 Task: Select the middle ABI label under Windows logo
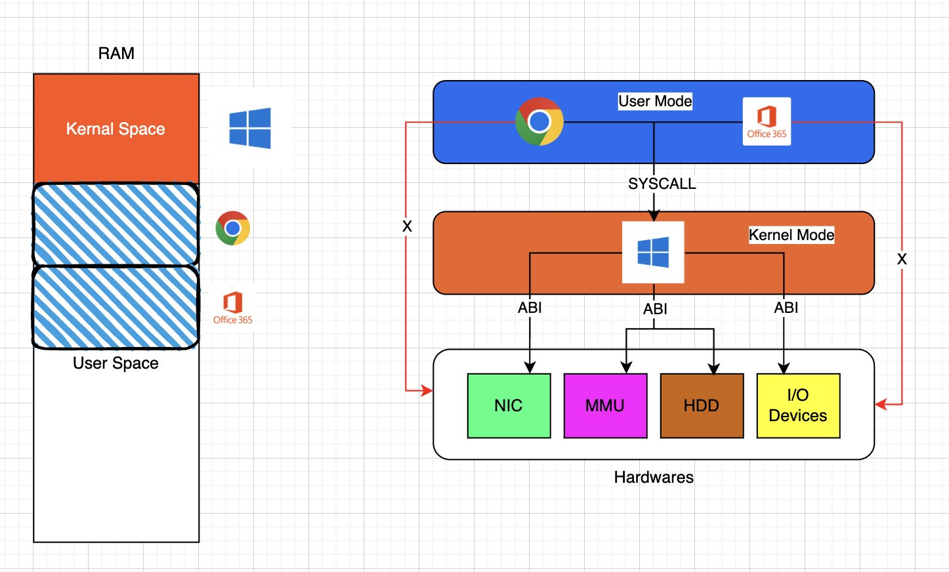coord(655,309)
